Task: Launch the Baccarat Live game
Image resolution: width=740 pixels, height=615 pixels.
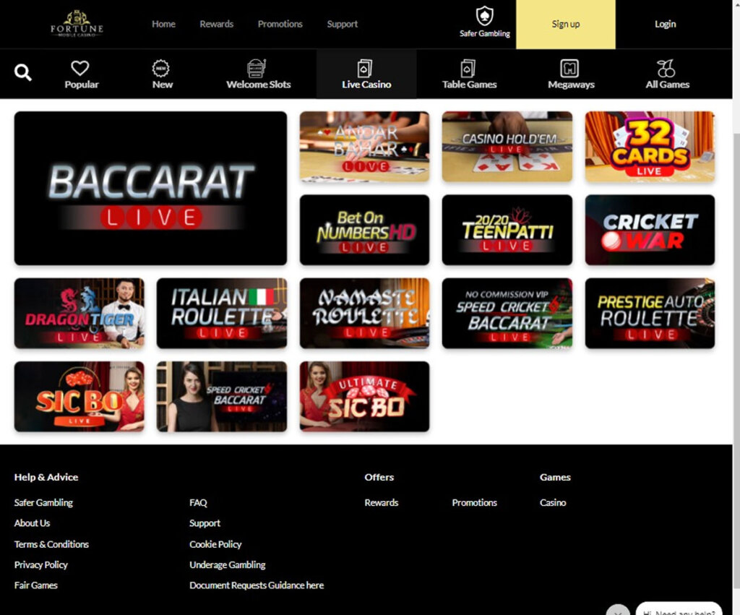Action: coord(150,189)
